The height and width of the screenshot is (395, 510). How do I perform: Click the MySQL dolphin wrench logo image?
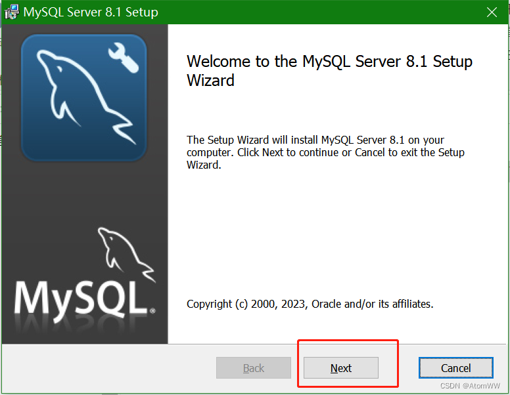point(84,98)
